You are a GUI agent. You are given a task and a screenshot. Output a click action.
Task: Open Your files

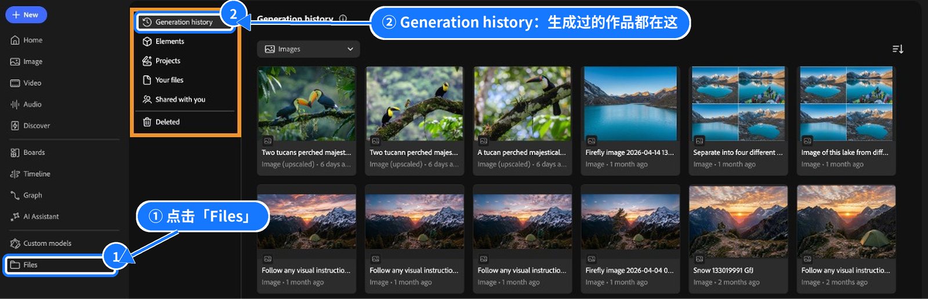163,80
